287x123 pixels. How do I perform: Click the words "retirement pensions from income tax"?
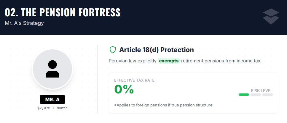point(221,61)
